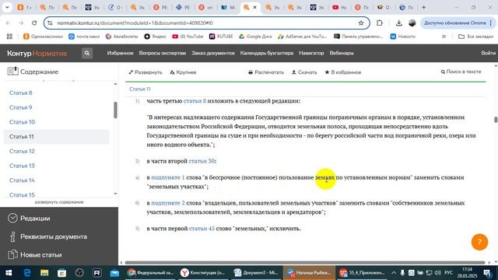Click the Войти login link
Image resolution: width=498 pixels, height=280 pixels.
tap(488, 53)
